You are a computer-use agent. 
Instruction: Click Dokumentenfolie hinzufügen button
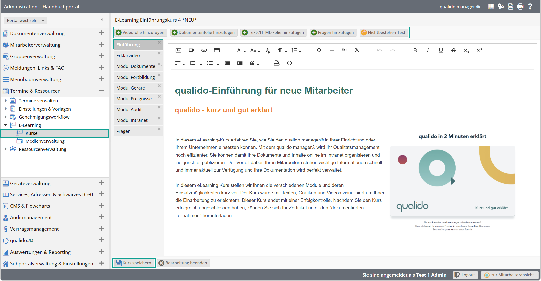(x=204, y=32)
